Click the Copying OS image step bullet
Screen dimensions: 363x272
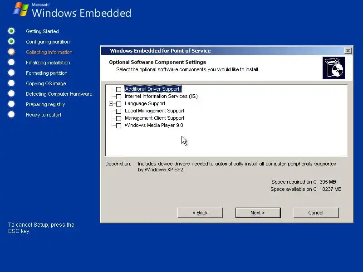(11, 83)
